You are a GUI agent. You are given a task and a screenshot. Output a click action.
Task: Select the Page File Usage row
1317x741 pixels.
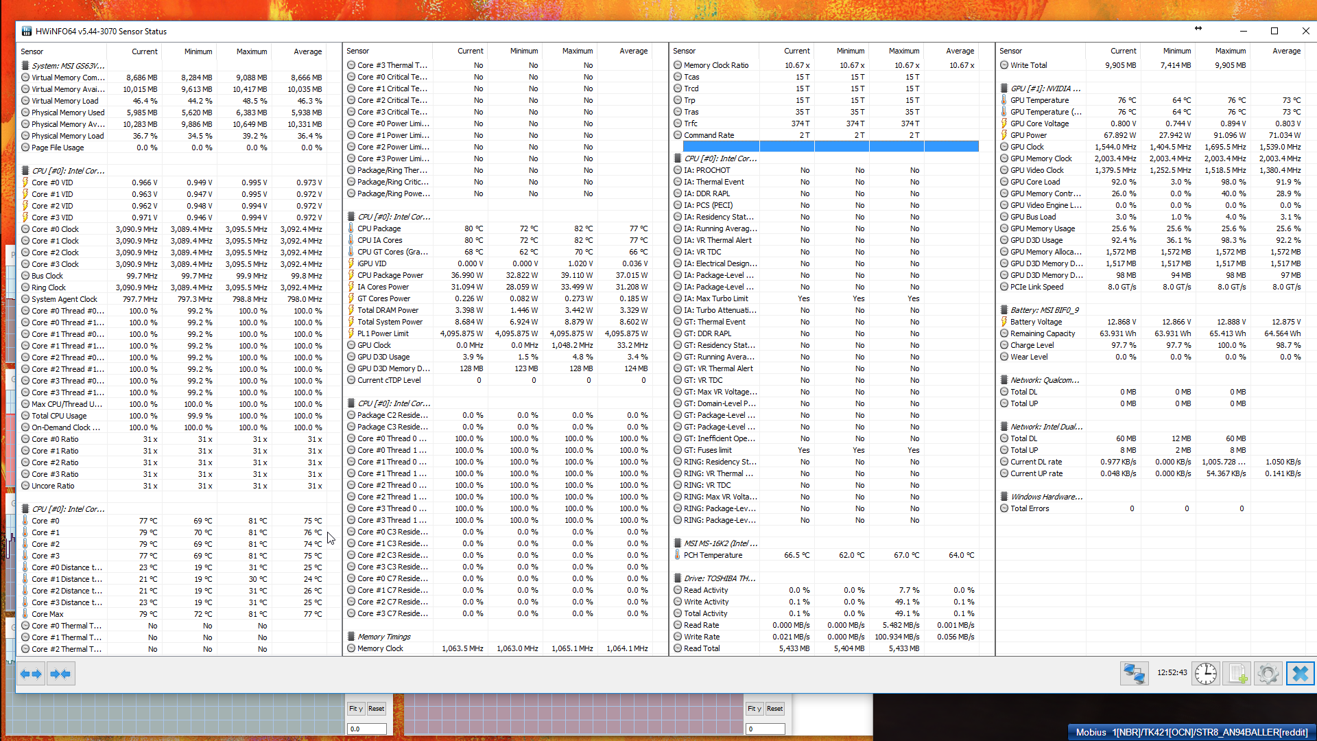173,148
